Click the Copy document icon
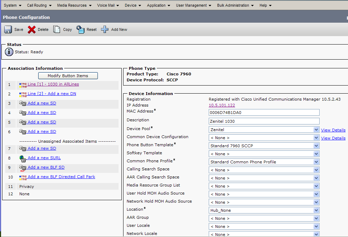This screenshot has height=237, width=348. 56,29
